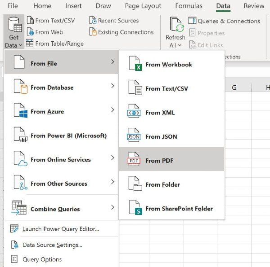Open the Page Layout tab
This screenshot has height=267, width=270.
click(x=143, y=6)
